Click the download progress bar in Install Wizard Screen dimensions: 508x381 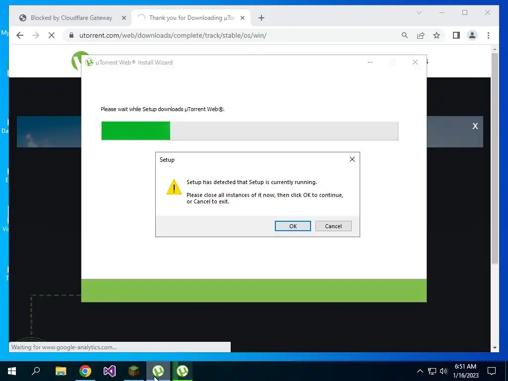point(250,131)
